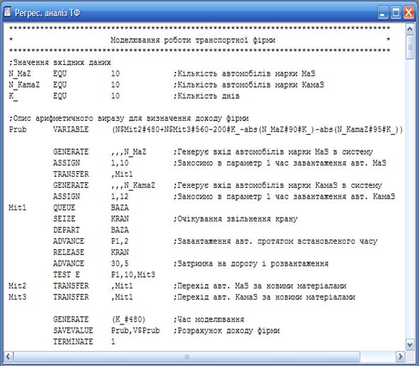Click the label 'K_' in the EQU line
This screenshot has width=419, height=366.
pyautogui.click(x=13, y=96)
